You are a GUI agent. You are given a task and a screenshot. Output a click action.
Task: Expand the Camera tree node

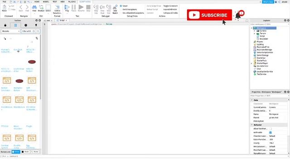[255, 31]
